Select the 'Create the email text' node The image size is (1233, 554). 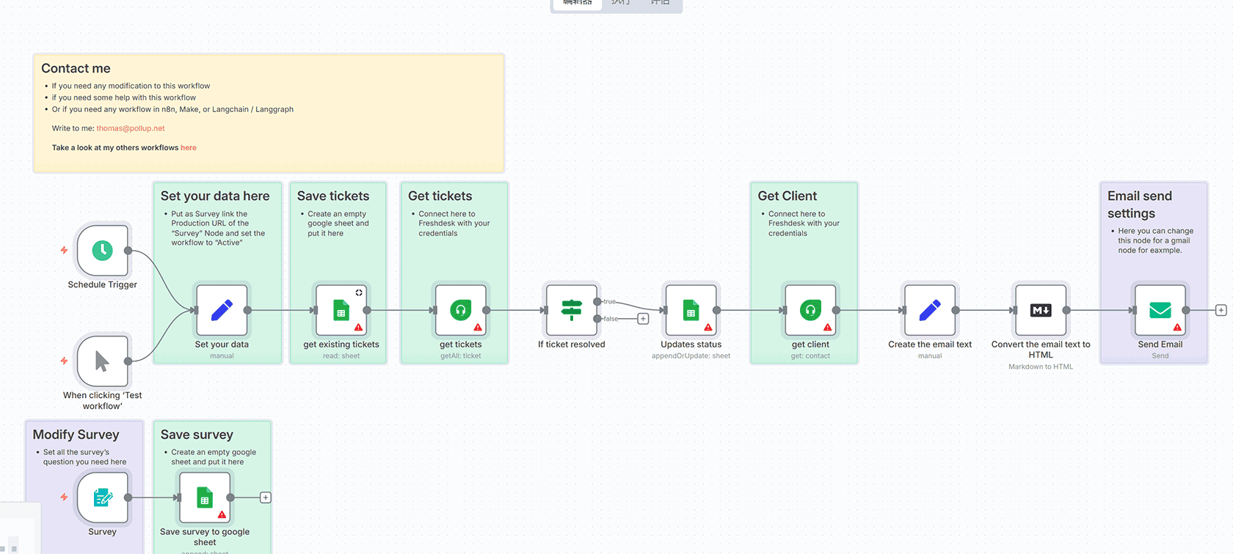pos(929,310)
